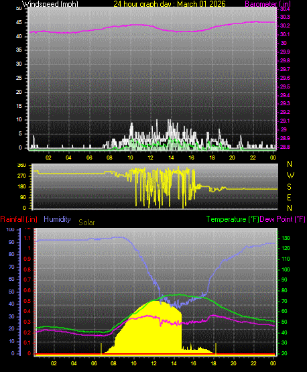
Task: Select the olive "Solar" legend label
Action: (x=86, y=223)
